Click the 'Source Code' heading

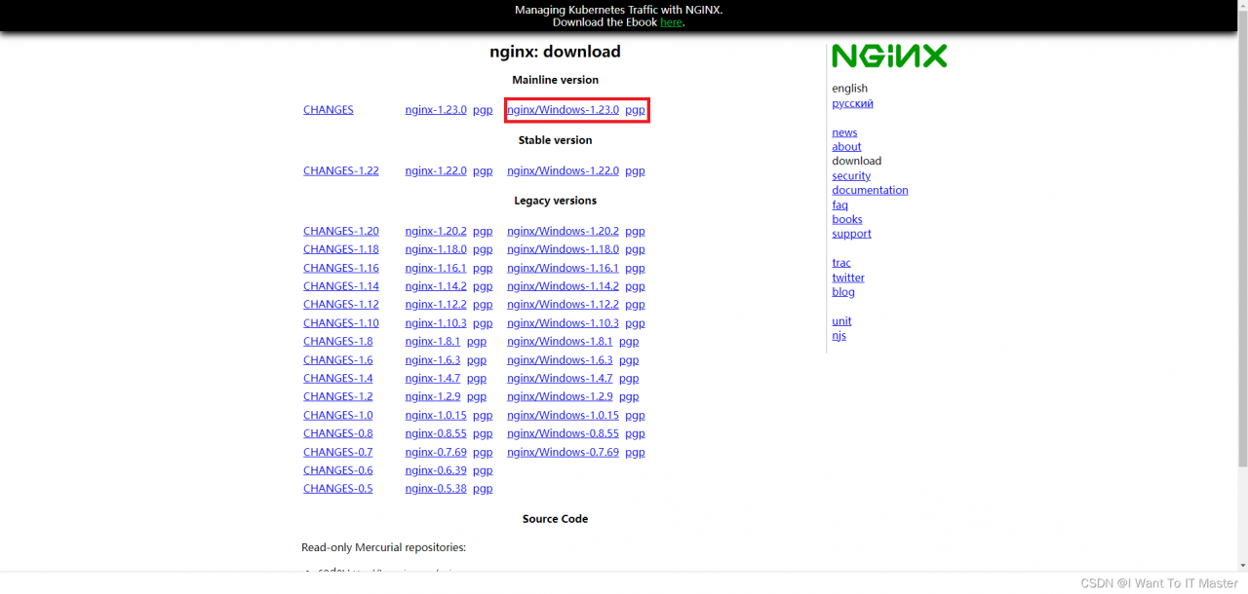555,519
